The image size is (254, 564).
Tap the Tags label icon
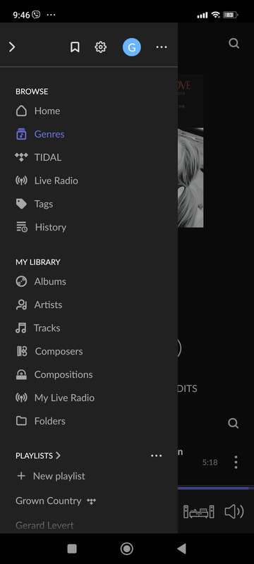point(21,204)
